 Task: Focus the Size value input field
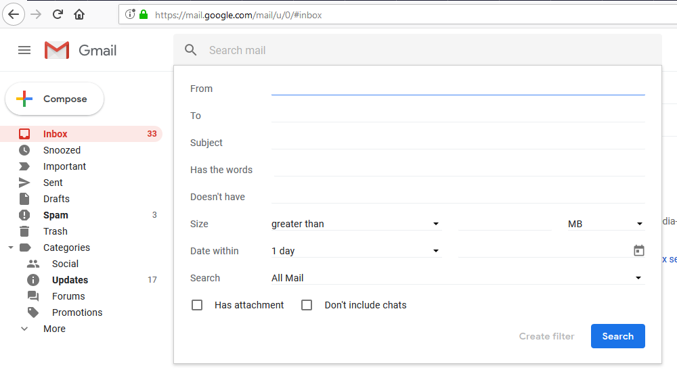point(504,224)
